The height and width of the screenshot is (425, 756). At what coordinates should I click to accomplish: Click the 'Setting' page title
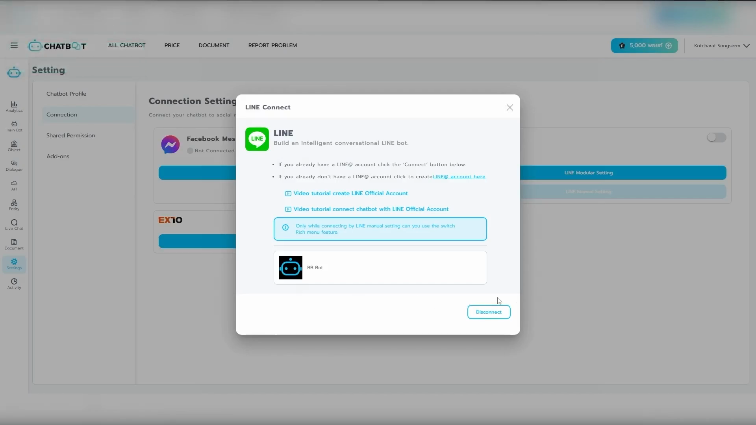click(x=48, y=70)
